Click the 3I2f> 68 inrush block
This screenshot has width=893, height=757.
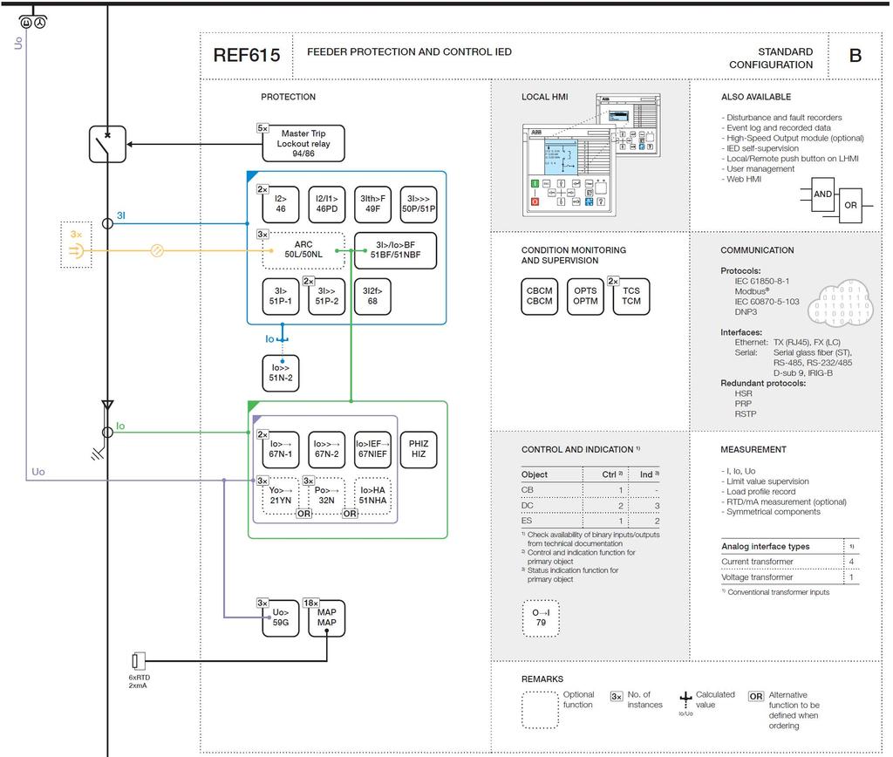point(372,297)
